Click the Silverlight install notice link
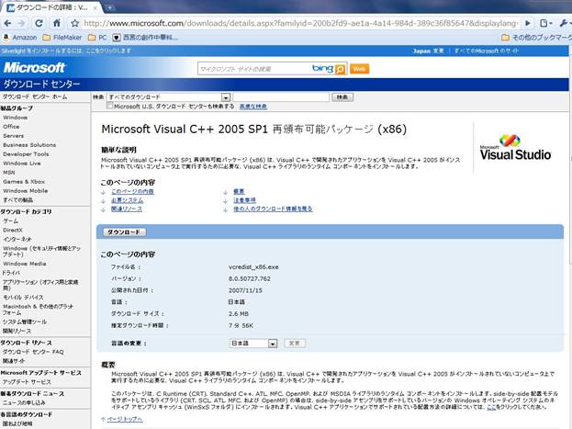Viewport: 572px width, 429px height. (66, 51)
